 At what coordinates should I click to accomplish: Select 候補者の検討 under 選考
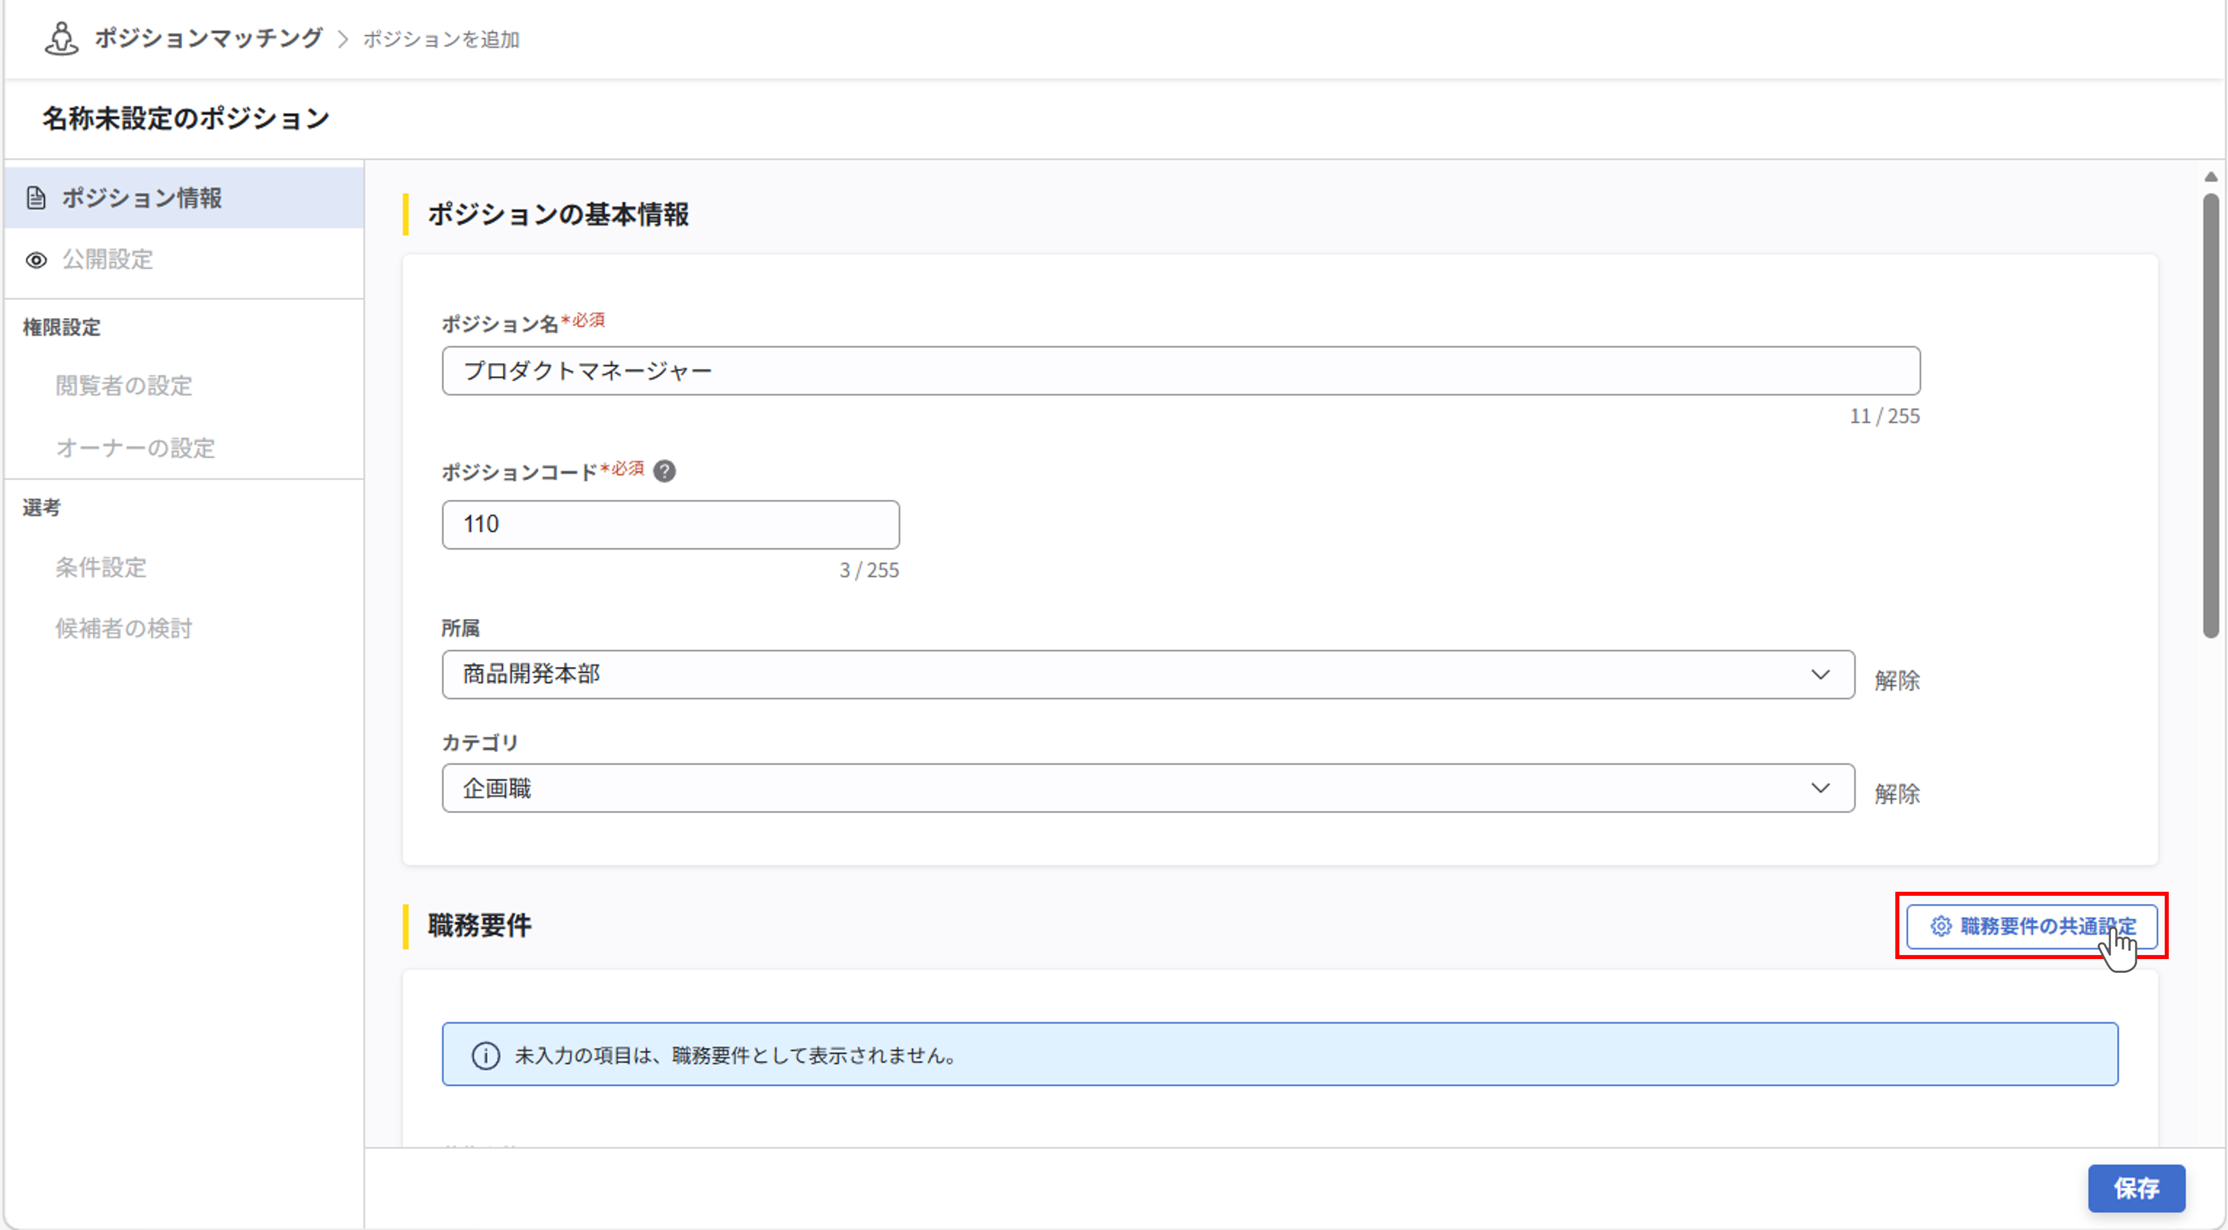(x=124, y=629)
